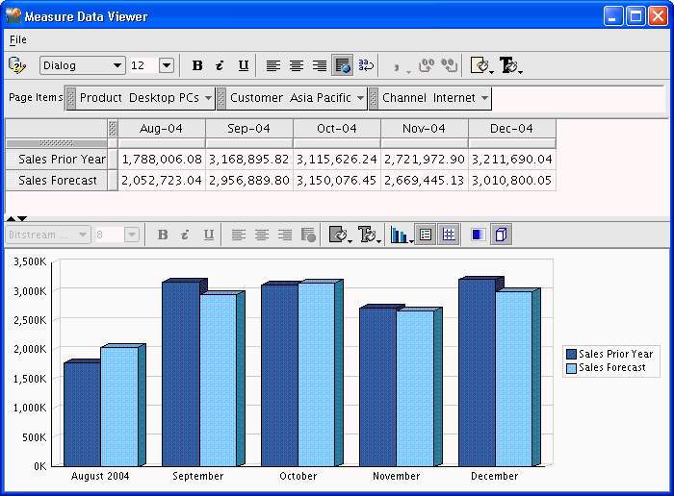This screenshot has width=674, height=496.
Task: Apply underline in the table toolbar
Action: (x=244, y=65)
